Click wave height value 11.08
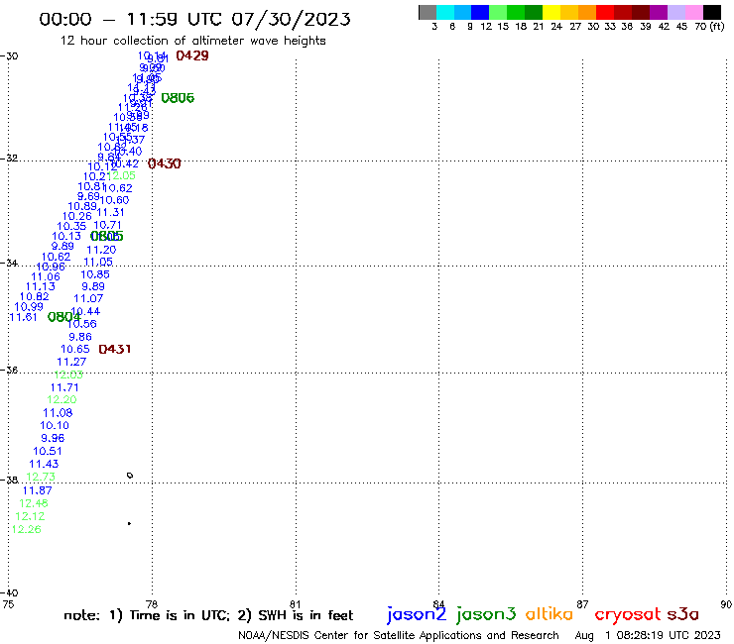This screenshot has width=734, height=644. click(x=59, y=413)
